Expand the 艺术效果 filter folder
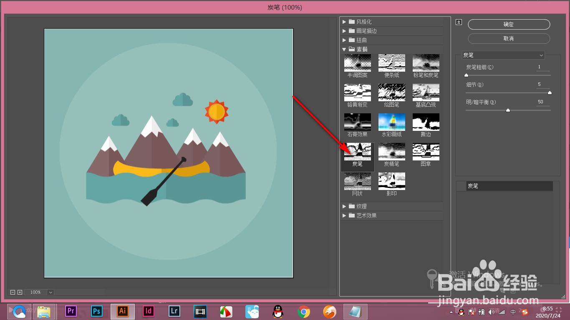The height and width of the screenshot is (320, 570). click(x=344, y=215)
